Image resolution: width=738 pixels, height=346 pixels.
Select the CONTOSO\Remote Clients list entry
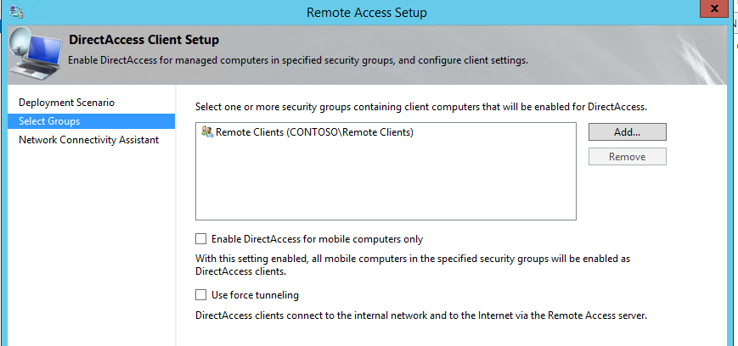pyautogui.click(x=307, y=132)
